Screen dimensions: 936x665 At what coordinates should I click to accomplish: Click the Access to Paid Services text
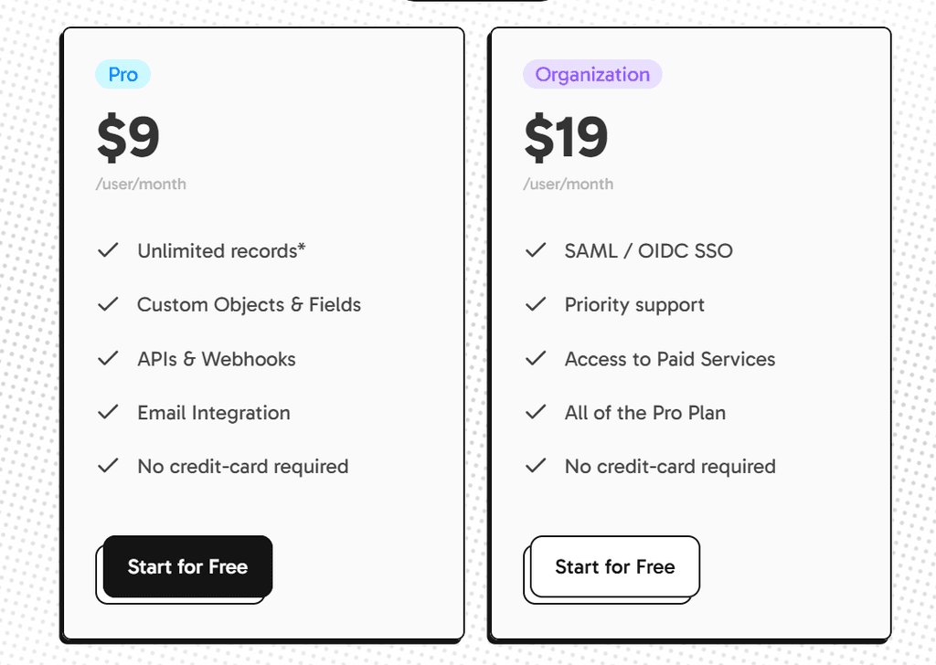point(670,359)
